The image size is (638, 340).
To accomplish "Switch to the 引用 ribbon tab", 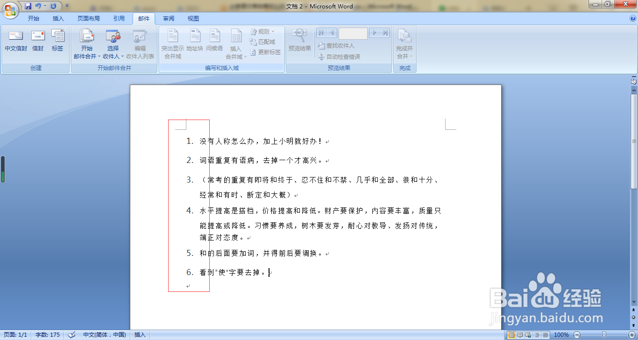I will (x=119, y=19).
